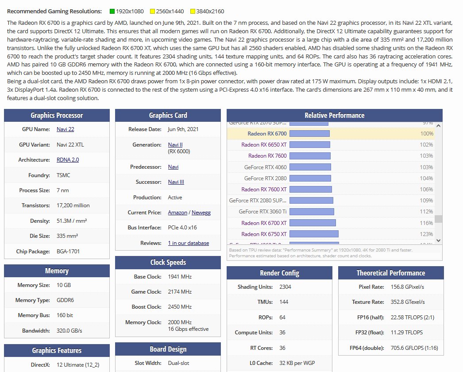Click the Render Config section header
This screenshot has width=463, height=372.
tap(279, 273)
